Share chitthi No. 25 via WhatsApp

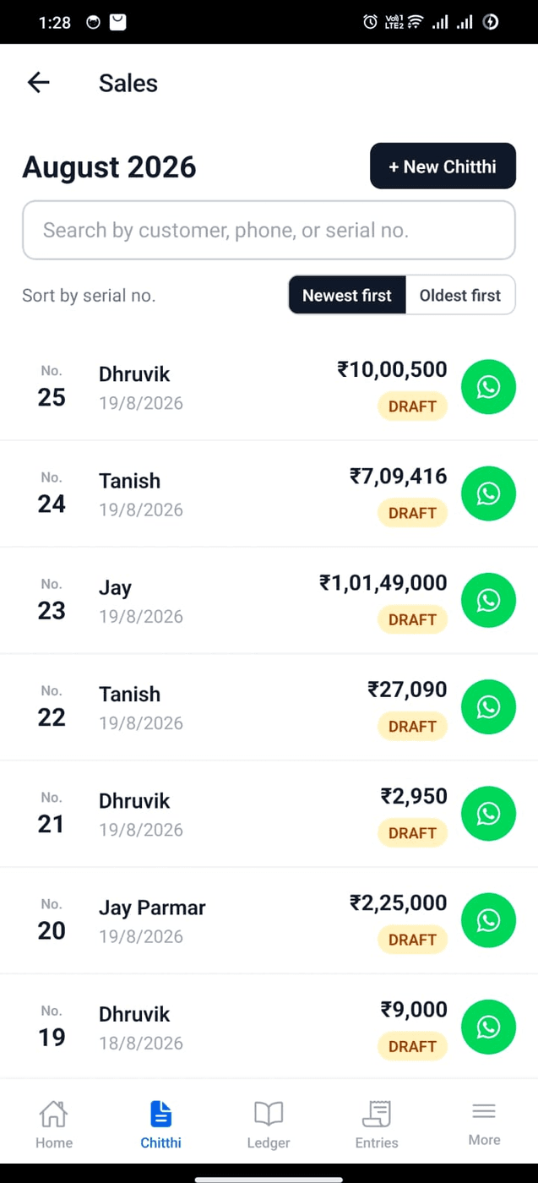(488, 387)
